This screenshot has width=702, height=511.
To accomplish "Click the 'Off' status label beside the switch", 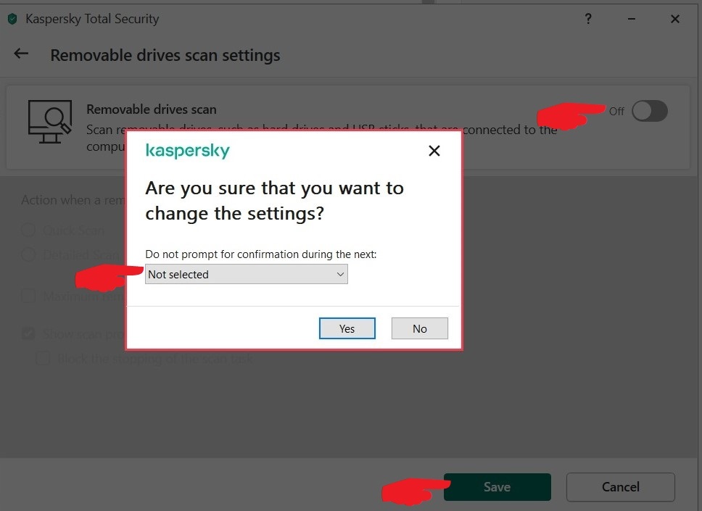I will [x=616, y=111].
